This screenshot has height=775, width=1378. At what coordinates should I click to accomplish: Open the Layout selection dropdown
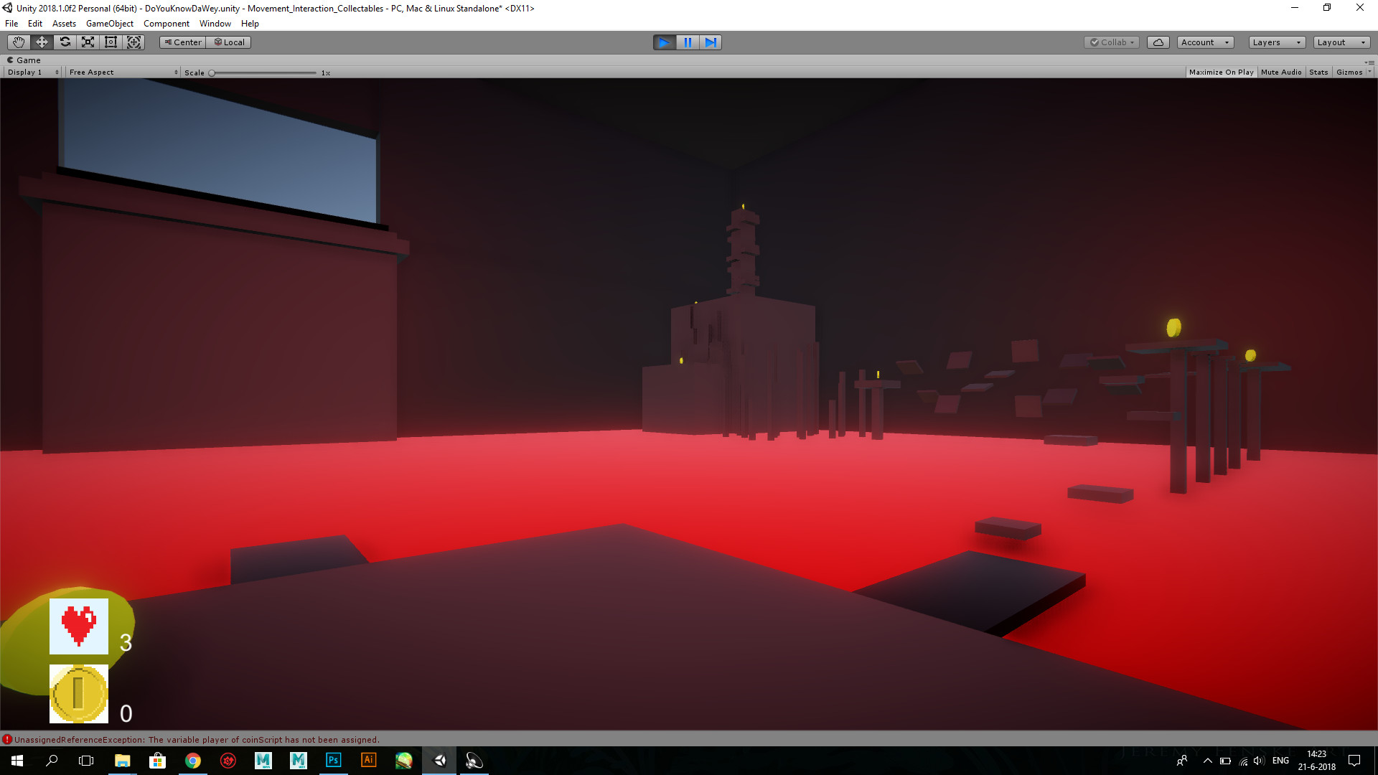(x=1341, y=42)
